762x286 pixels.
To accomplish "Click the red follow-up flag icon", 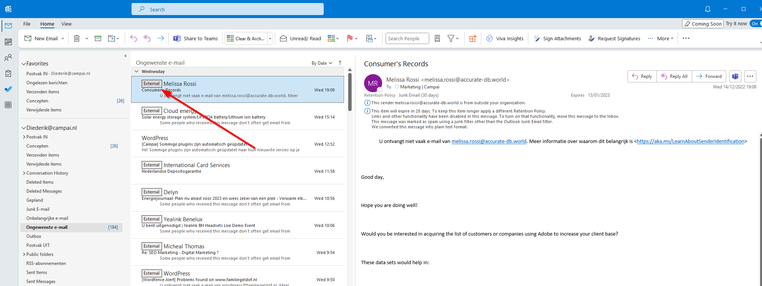I will pos(350,38).
